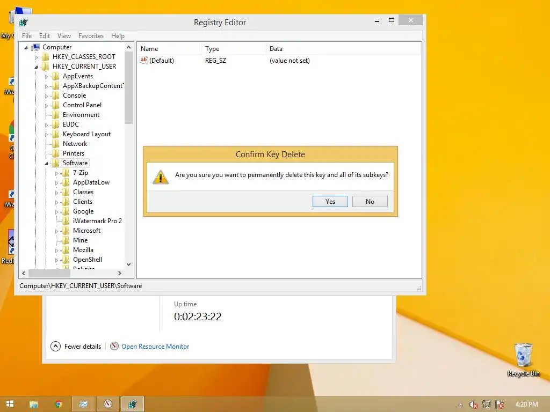Show hidden tray icons arrow
Screen dimensions: 550x412
(x=460, y=404)
